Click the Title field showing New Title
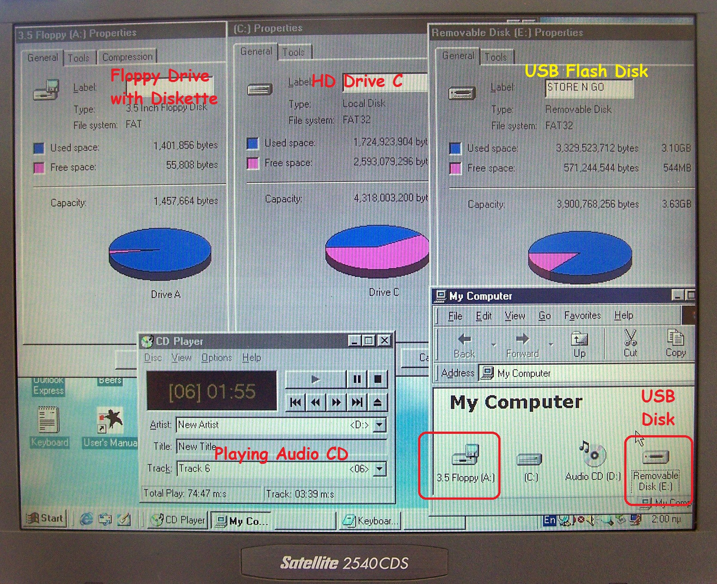Screen dimensions: 717x584 (281, 446)
